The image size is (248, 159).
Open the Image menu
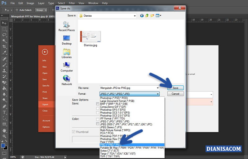tap(30, 3)
